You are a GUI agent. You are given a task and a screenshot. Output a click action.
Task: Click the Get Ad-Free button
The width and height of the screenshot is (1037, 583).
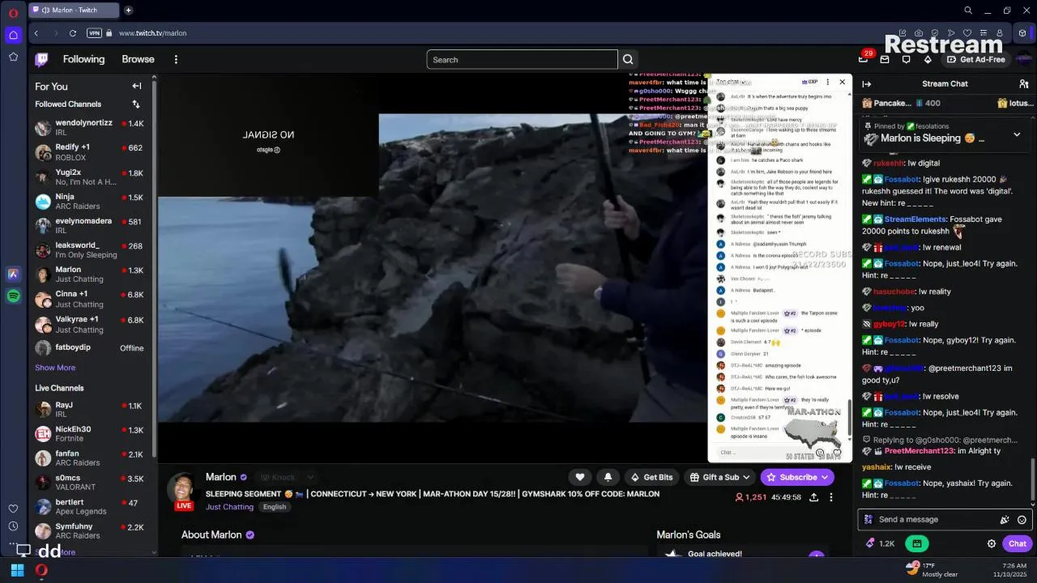click(x=976, y=59)
